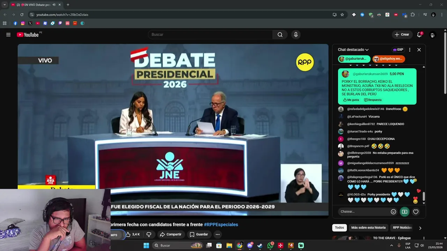This screenshot has height=251, width=447.
Task: Go to the YouTube home logo
Action: [x=28, y=35]
